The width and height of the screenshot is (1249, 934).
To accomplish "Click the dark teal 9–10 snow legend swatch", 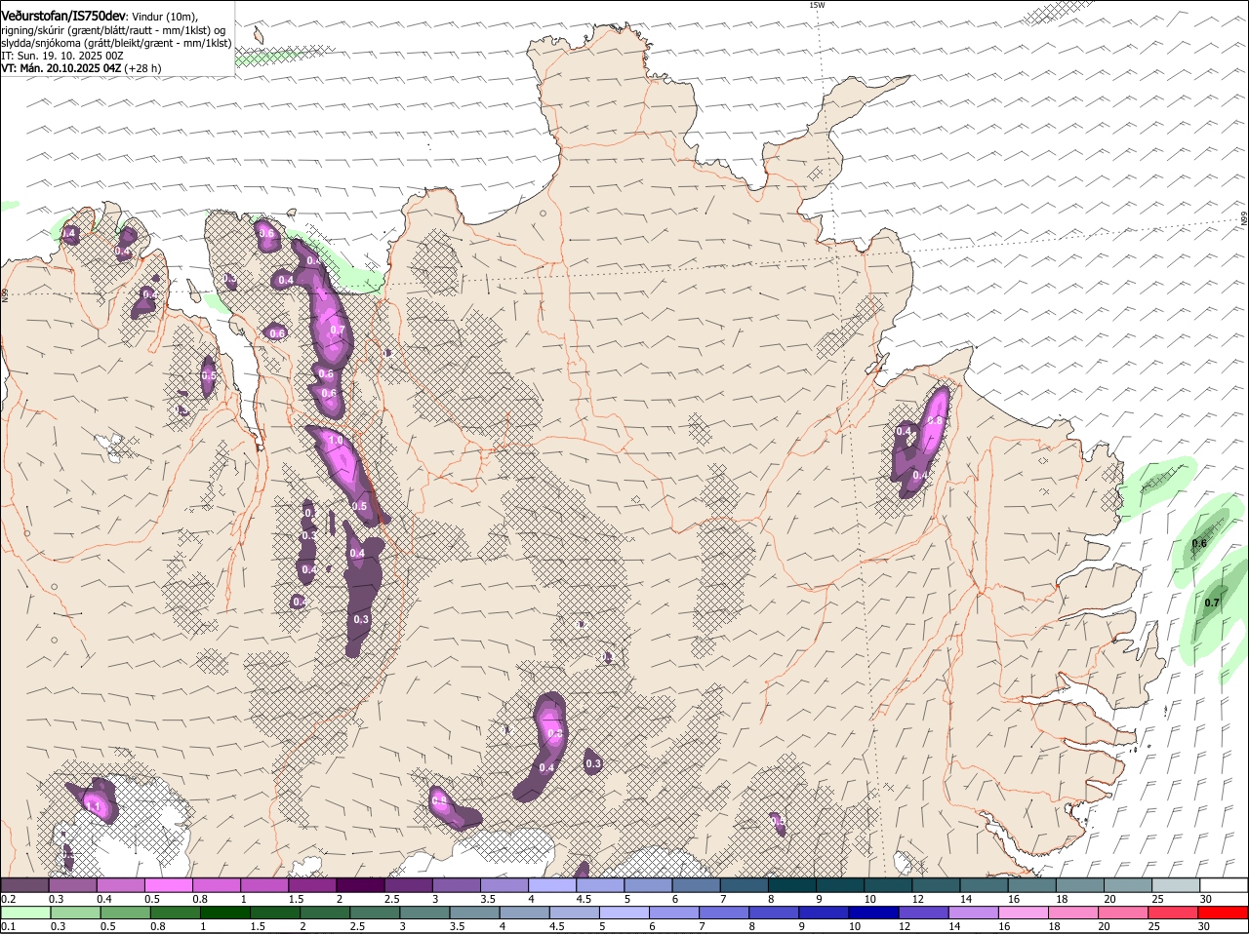I will (x=841, y=885).
